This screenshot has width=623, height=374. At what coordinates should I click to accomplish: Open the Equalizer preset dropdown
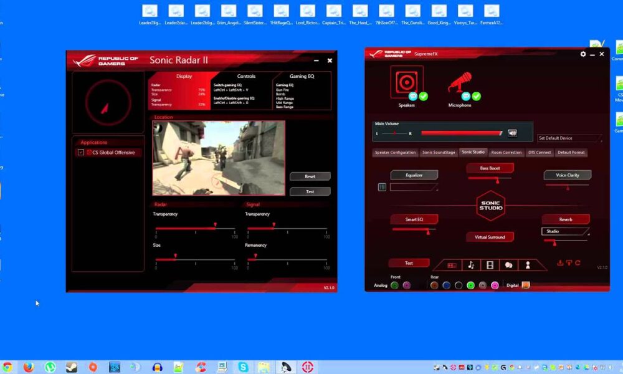point(414,187)
